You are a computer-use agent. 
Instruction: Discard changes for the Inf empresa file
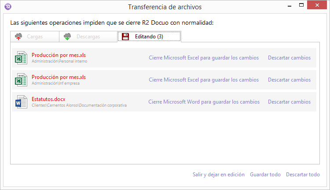[x=289, y=80]
